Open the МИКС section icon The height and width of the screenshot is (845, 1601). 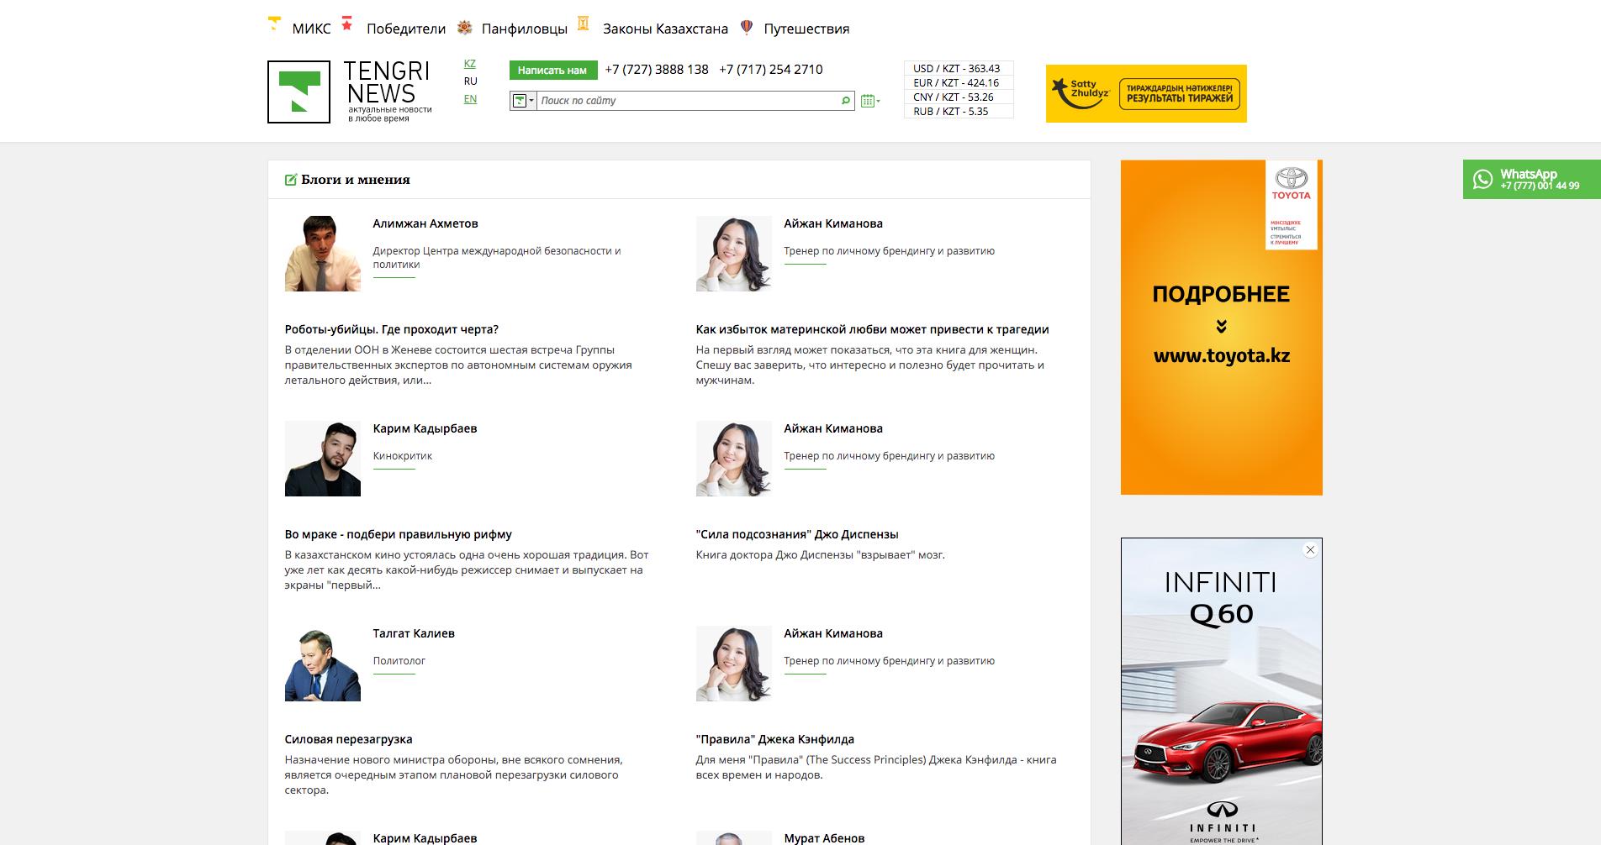[x=274, y=24]
